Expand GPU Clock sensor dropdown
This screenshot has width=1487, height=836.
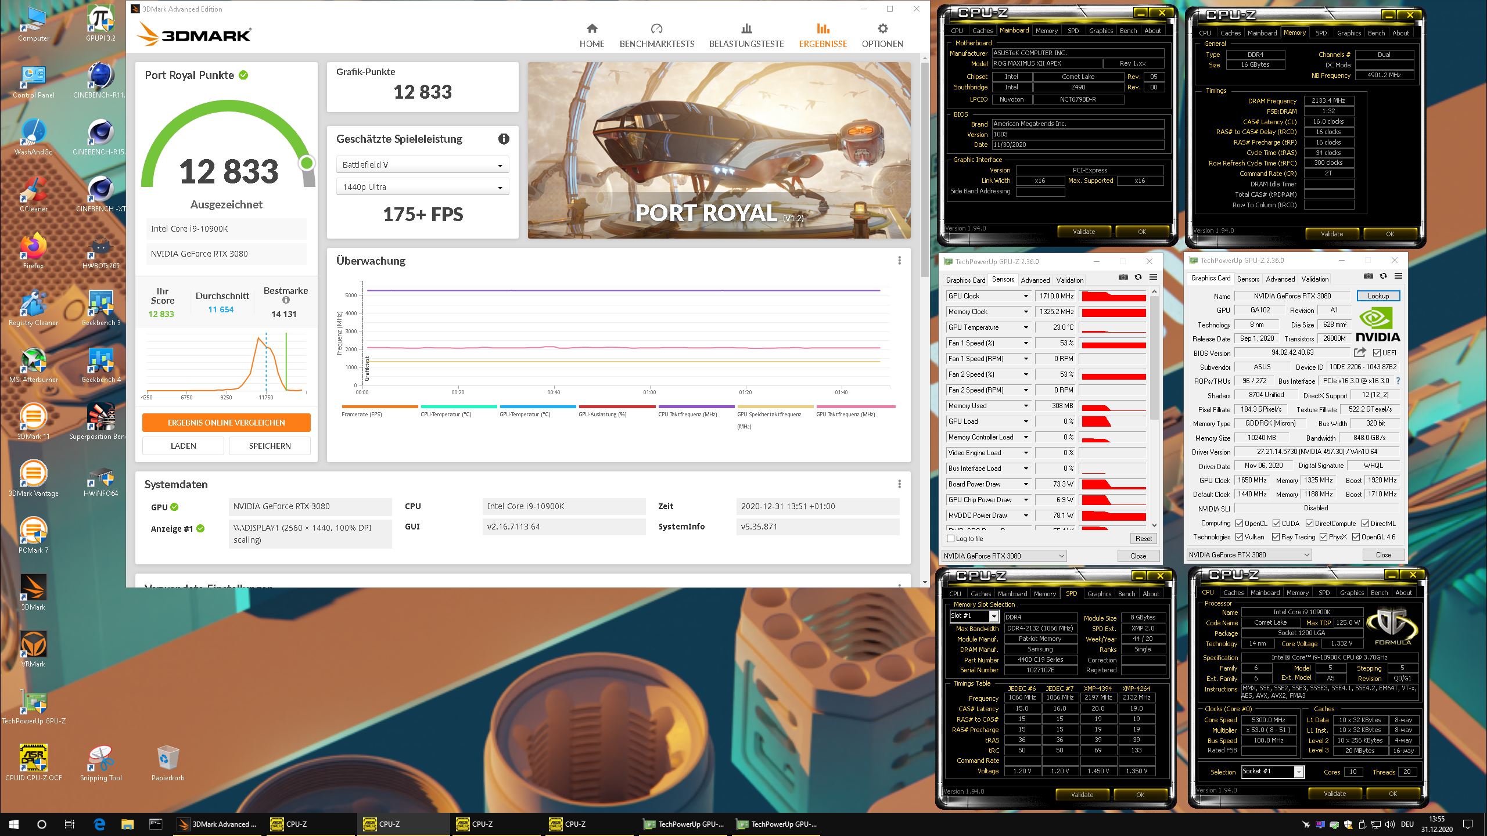click(1026, 296)
